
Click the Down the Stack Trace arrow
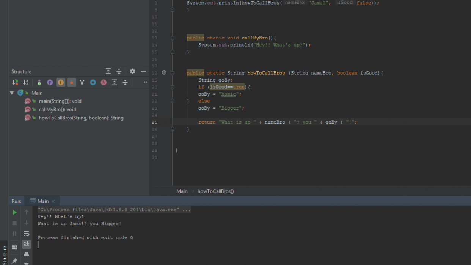[x=27, y=223]
